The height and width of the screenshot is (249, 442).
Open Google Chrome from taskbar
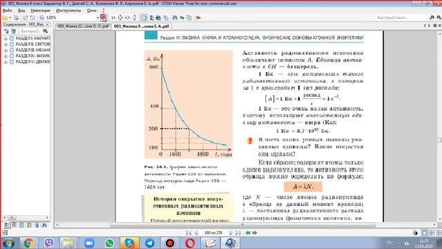(28, 243)
